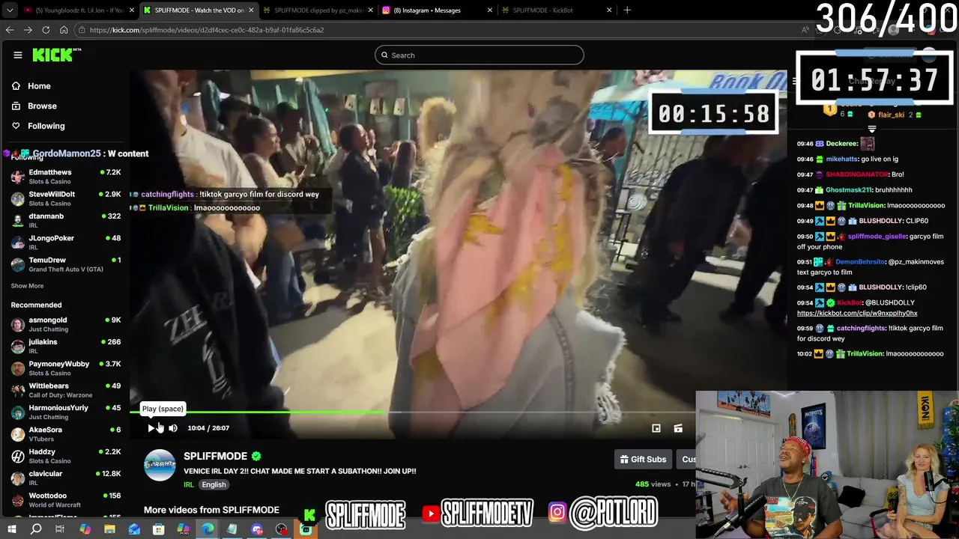
Task: Open Microsoft Store from taskbar
Action: 159,529
